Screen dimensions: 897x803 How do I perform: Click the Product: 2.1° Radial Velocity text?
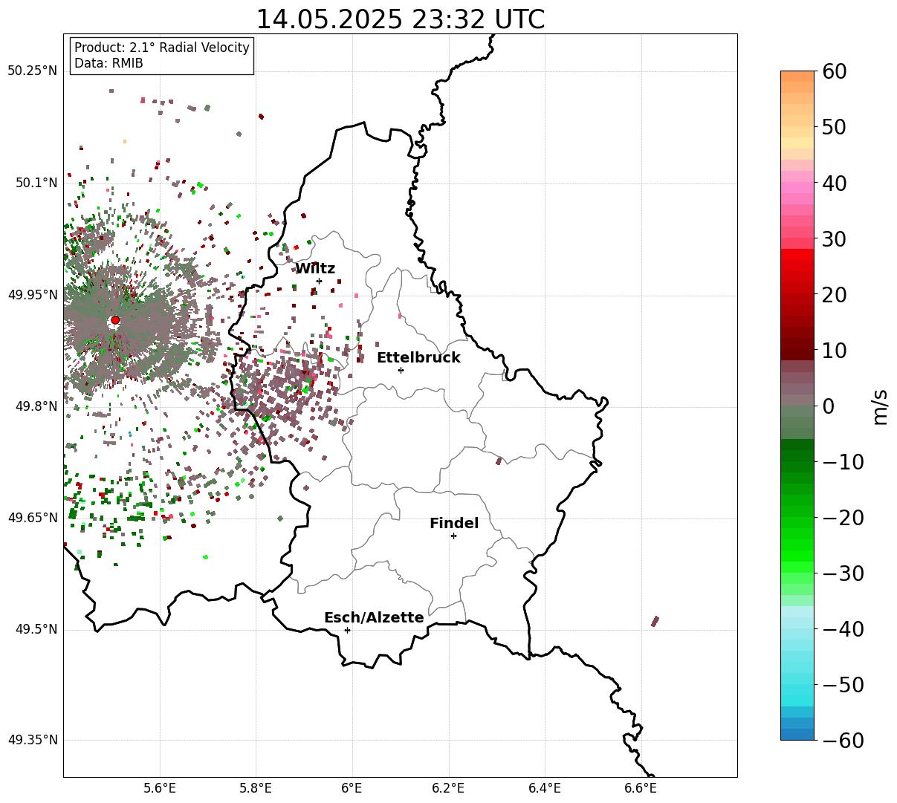coord(162,48)
